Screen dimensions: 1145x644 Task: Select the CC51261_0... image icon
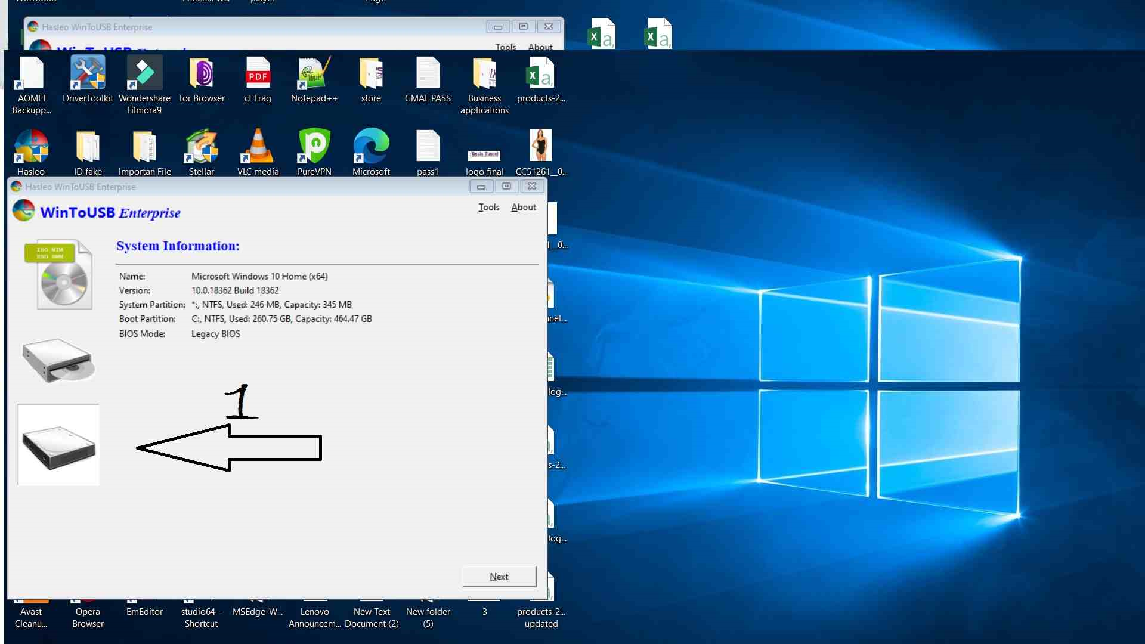tap(541, 153)
